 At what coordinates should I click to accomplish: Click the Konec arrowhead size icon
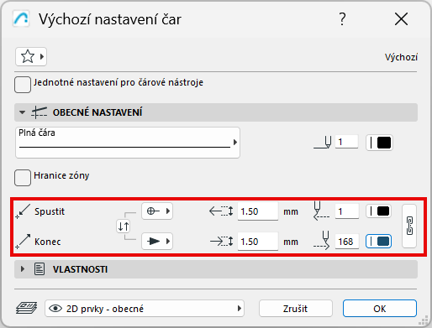(x=221, y=241)
